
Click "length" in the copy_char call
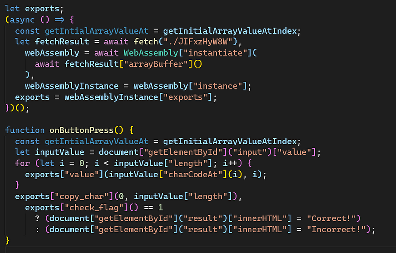[x=208, y=197]
